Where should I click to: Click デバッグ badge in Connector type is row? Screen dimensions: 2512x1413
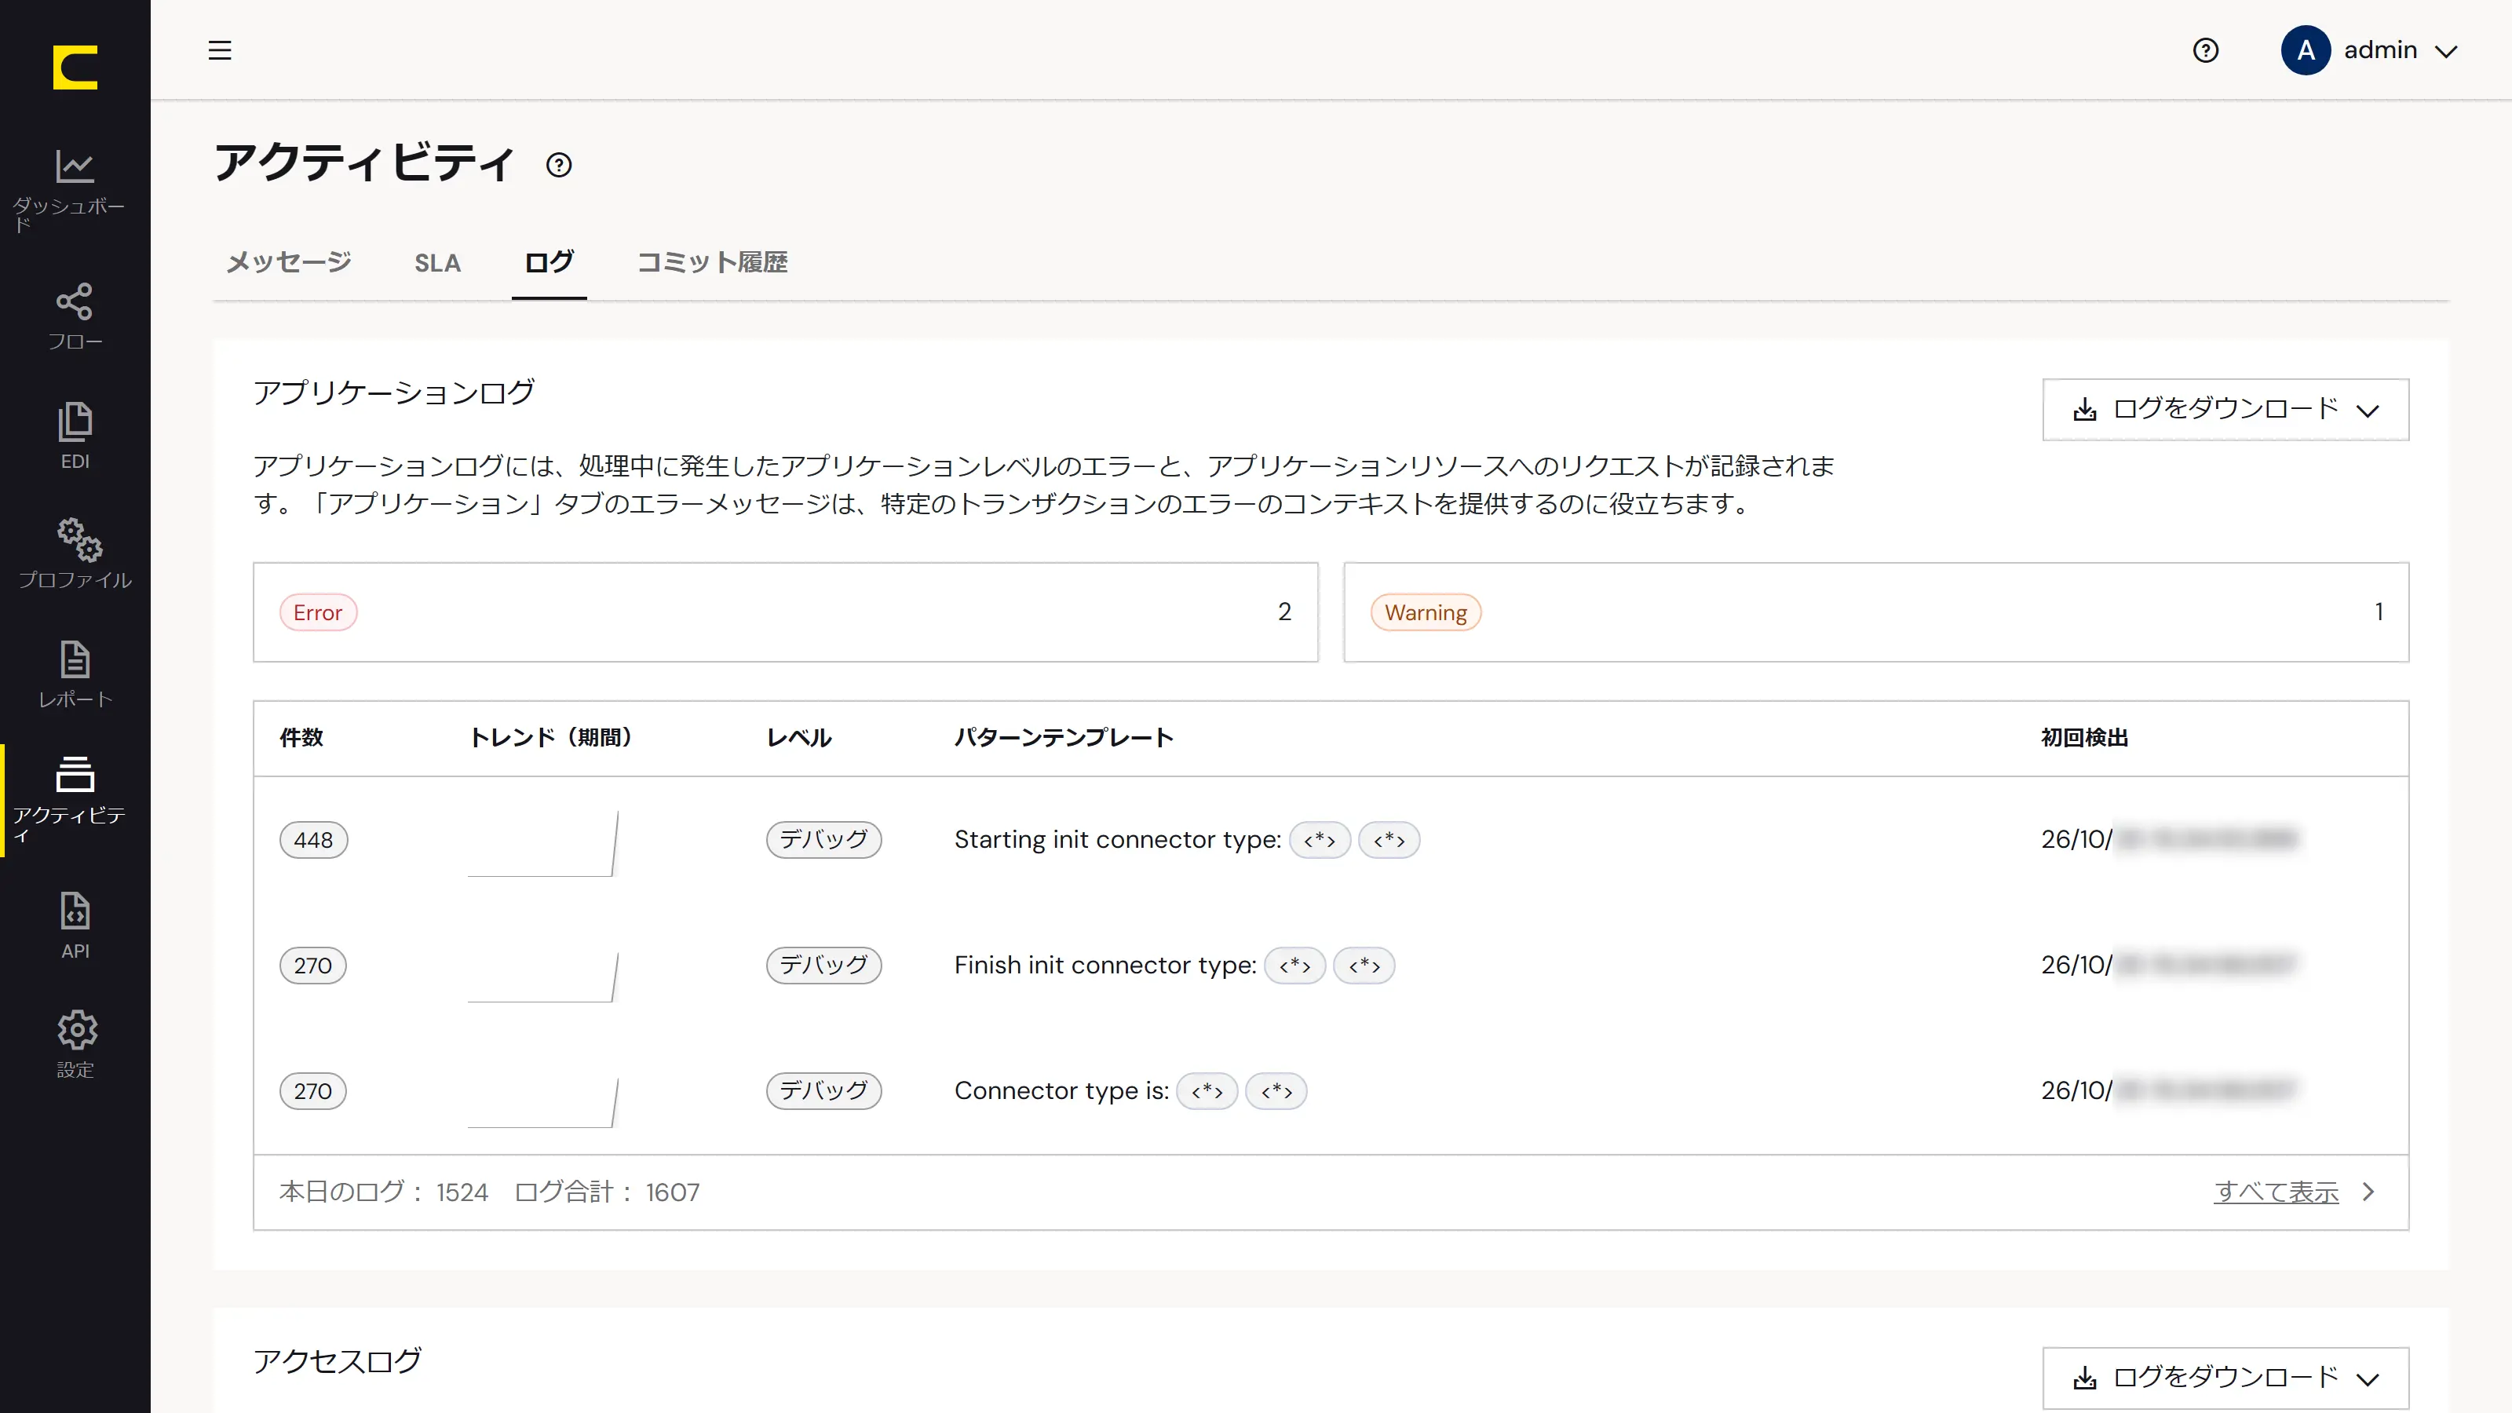point(823,1091)
